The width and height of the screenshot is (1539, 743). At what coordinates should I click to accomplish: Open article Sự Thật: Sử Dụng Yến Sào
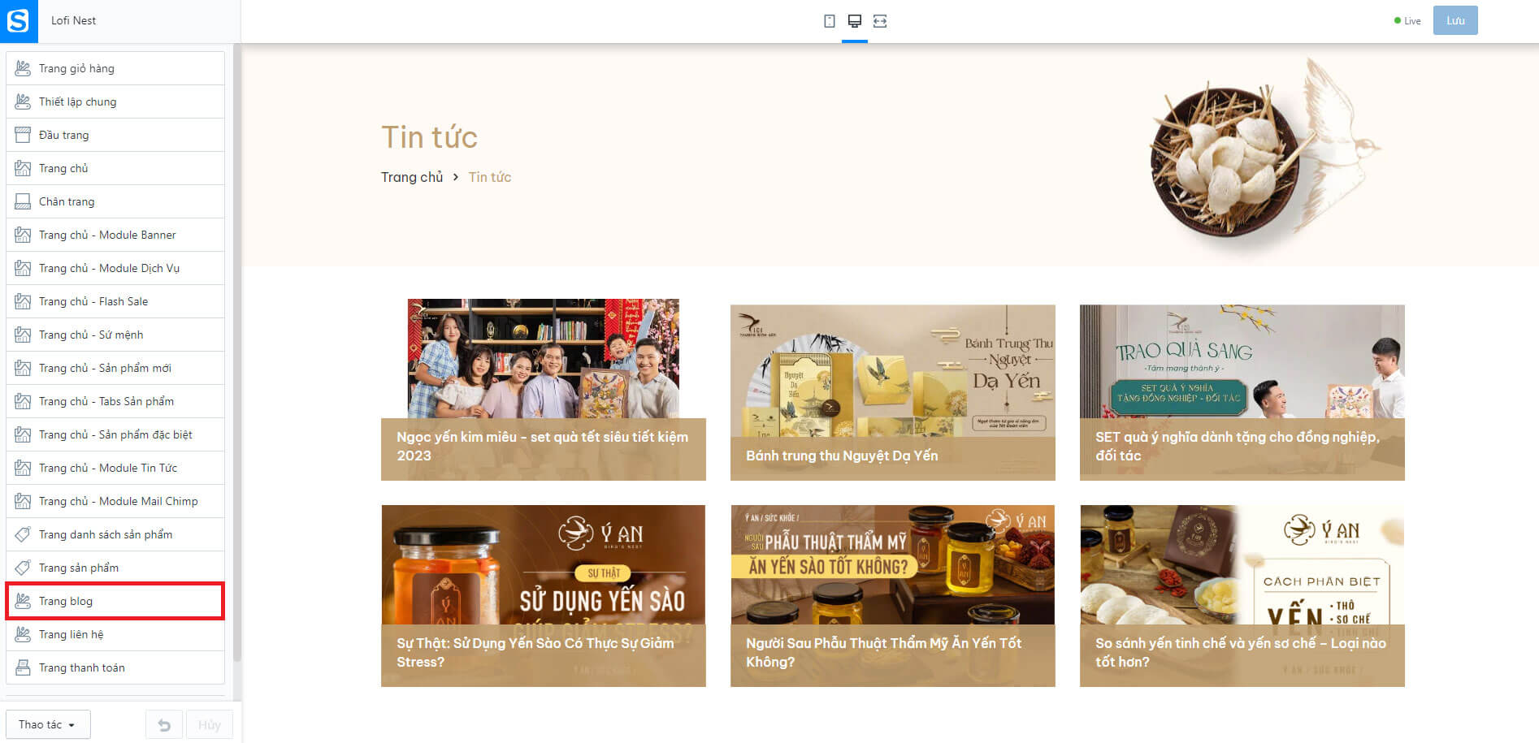tap(535, 652)
